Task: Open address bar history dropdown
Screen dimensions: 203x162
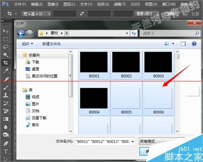Action: (x=127, y=33)
